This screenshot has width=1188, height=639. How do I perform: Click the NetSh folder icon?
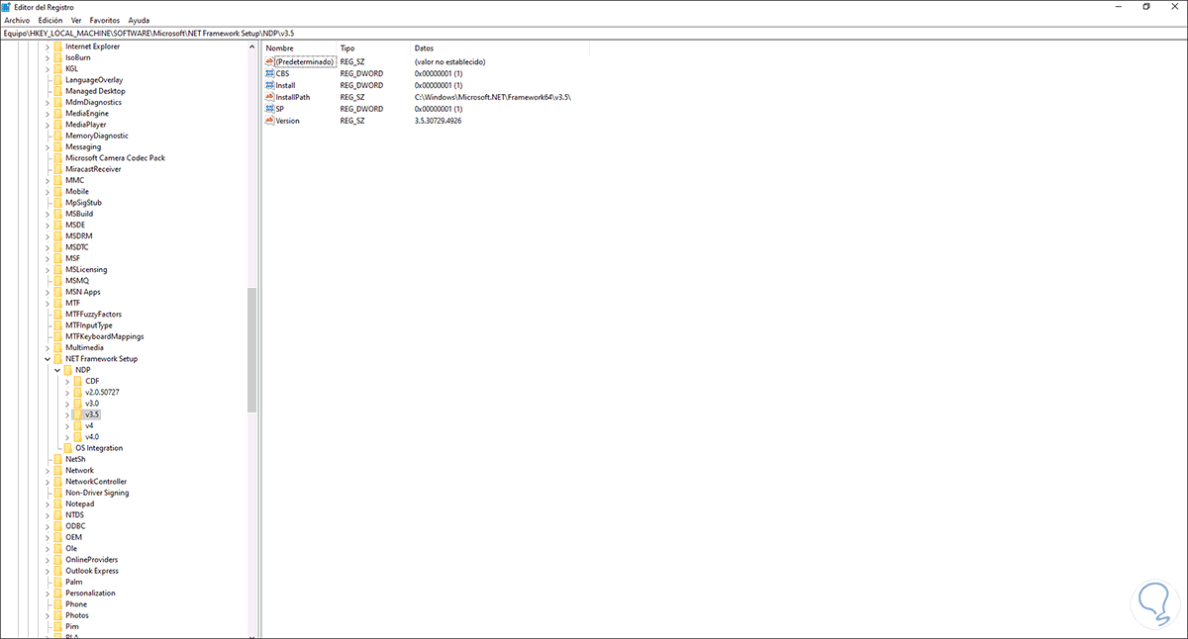coord(57,459)
